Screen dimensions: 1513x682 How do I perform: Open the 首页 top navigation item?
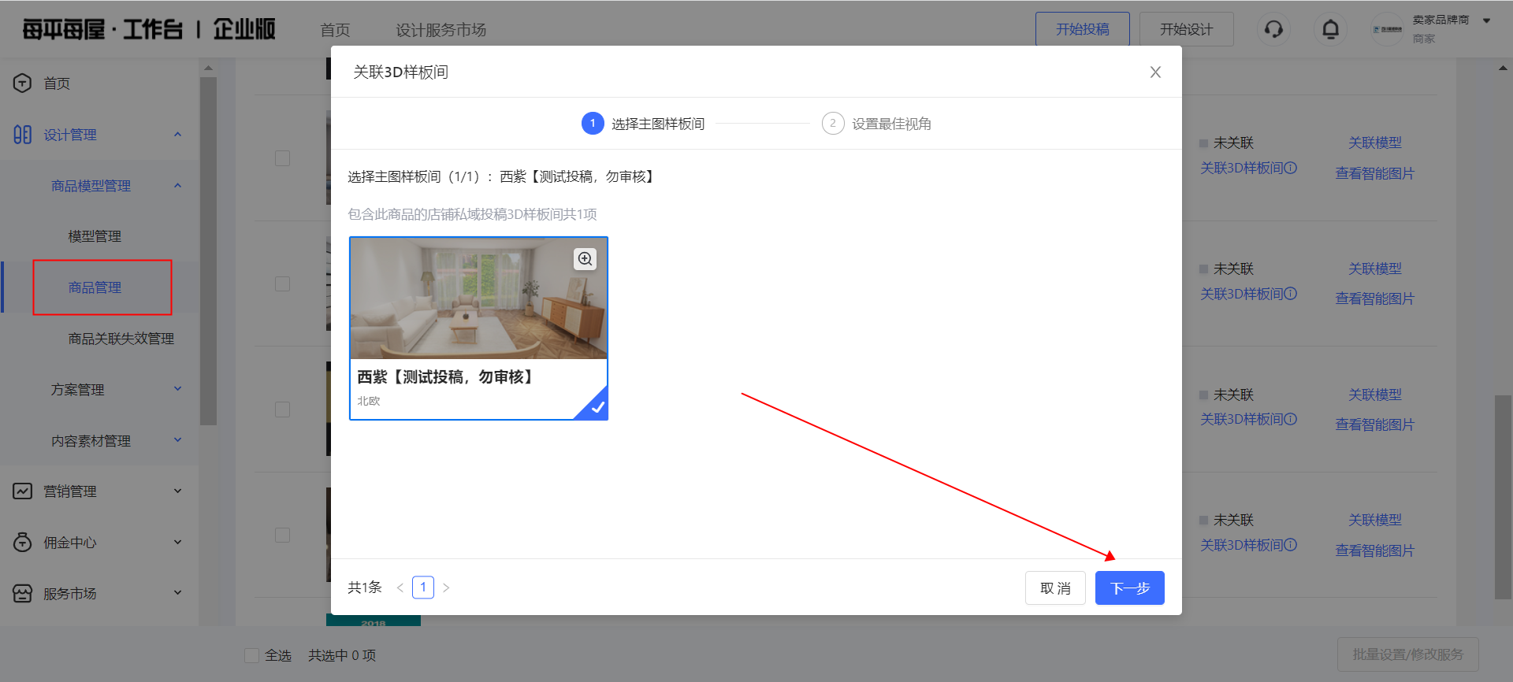(335, 30)
